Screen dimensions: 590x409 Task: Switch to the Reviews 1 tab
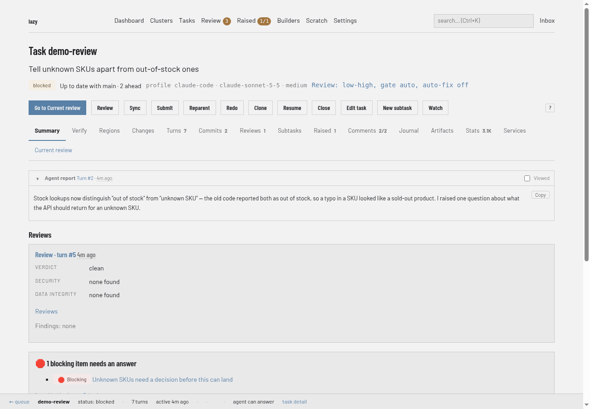(253, 131)
